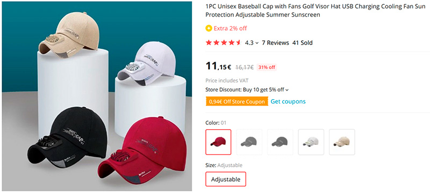
Task: Click the red star rating icons
Action: (x=223, y=43)
